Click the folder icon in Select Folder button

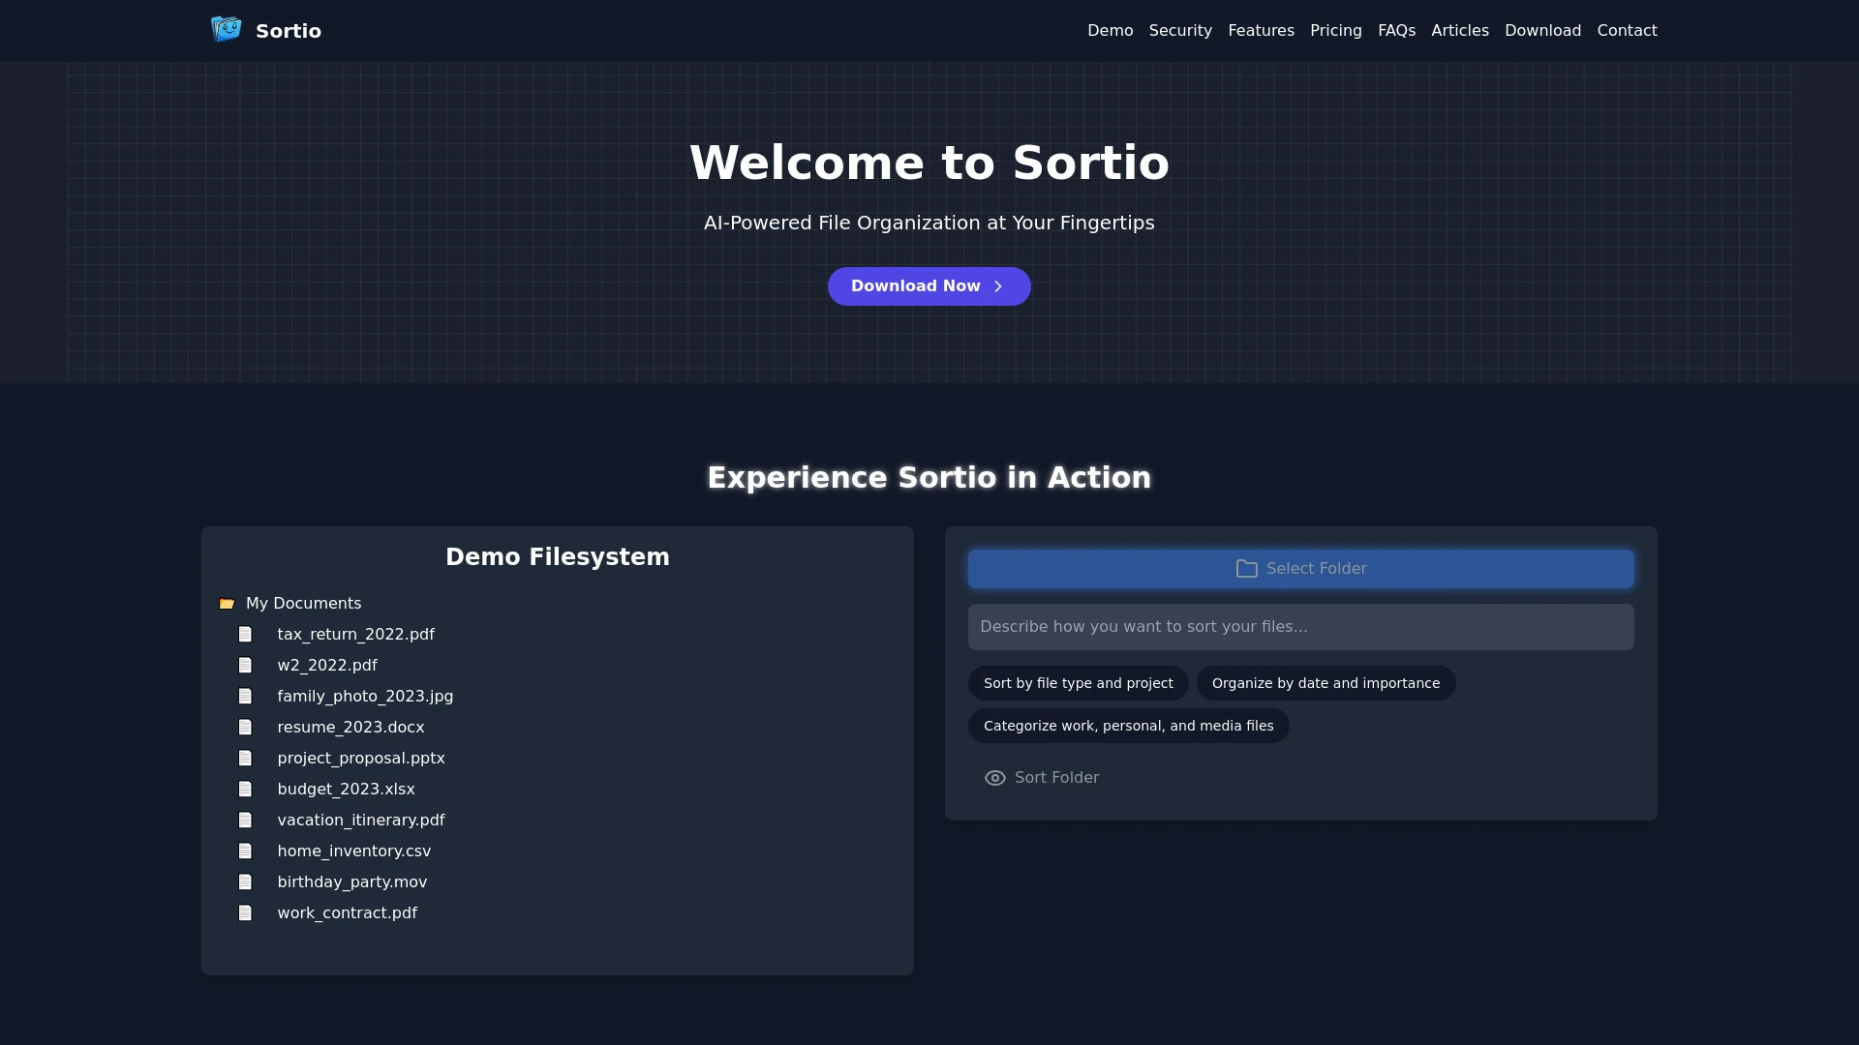click(x=1247, y=568)
